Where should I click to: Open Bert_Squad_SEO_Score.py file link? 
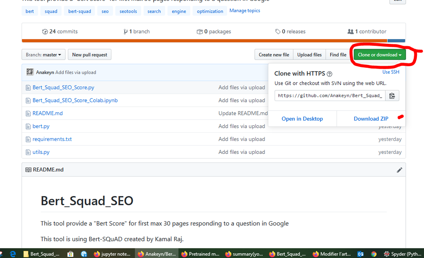[x=63, y=88]
